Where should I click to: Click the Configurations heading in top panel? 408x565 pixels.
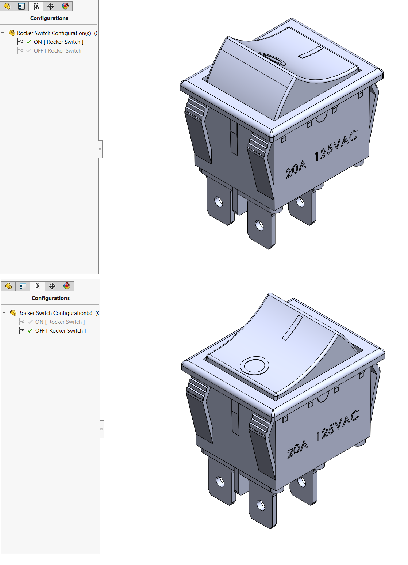point(49,18)
